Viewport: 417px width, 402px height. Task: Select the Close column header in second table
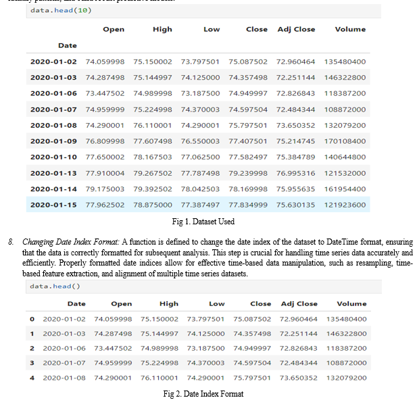261,304
